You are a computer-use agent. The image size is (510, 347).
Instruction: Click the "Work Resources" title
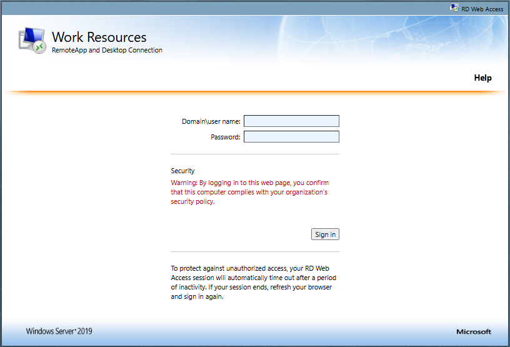click(x=99, y=38)
